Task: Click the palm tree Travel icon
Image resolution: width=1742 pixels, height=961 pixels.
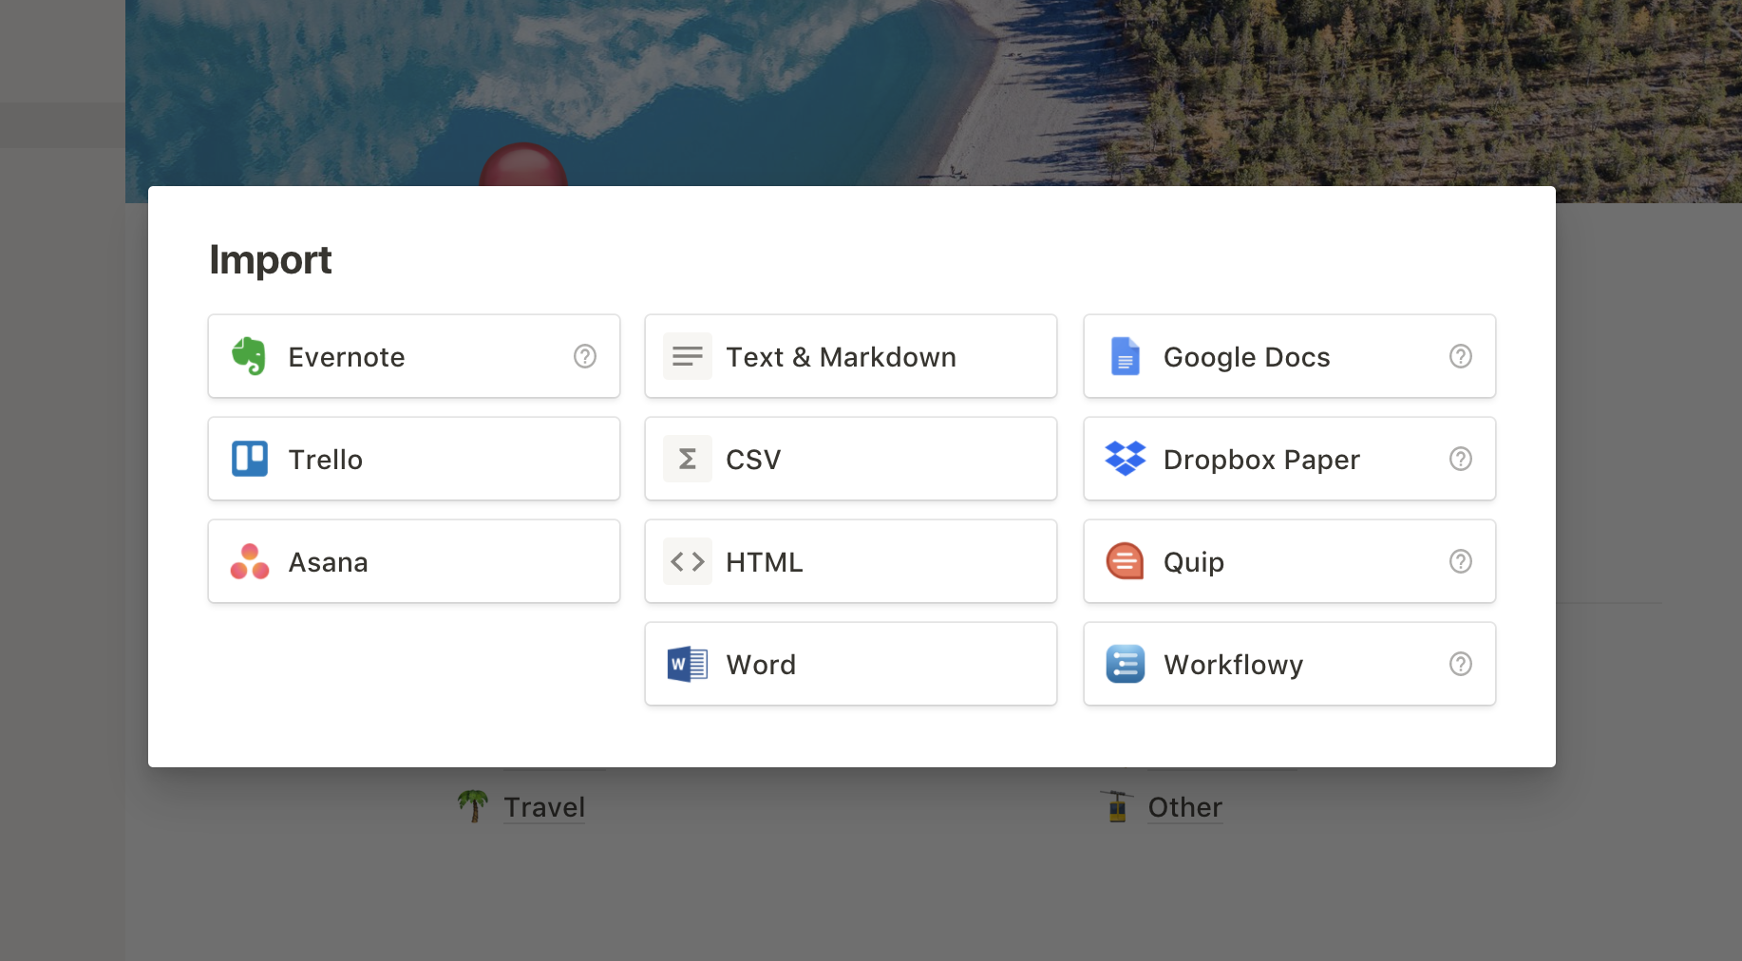Action: (473, 806)
